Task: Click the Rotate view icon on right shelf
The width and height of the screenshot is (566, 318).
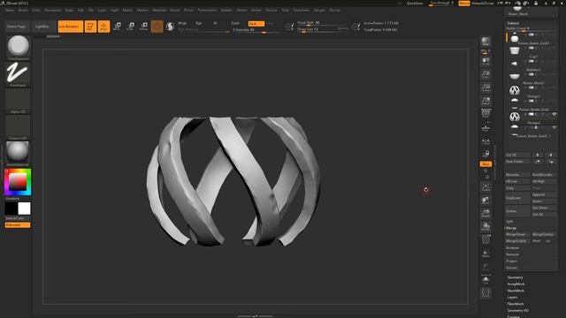Action: tap(486, 227)
